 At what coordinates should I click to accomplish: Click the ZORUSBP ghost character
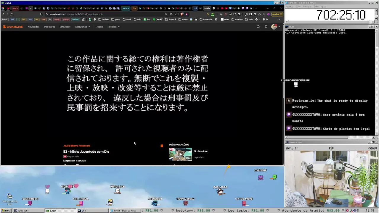pos(261,177)
